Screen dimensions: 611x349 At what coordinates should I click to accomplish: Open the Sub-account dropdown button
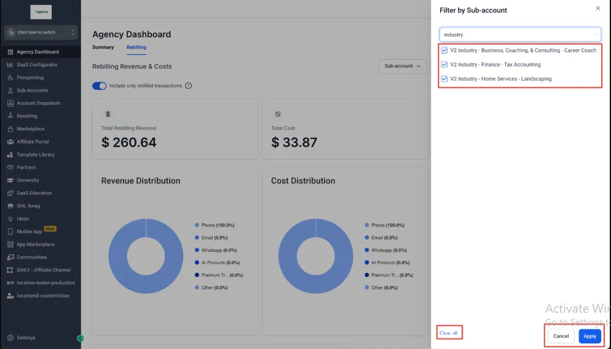pos(403,66)
